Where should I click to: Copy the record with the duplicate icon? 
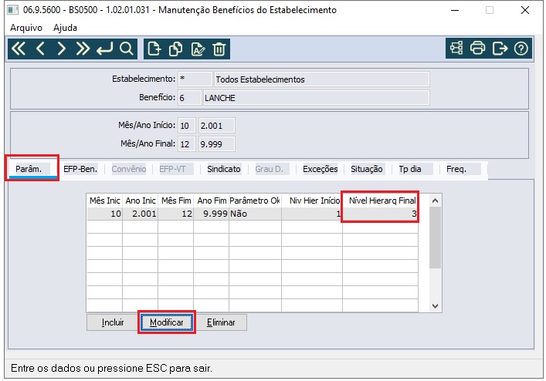(175, 49)
